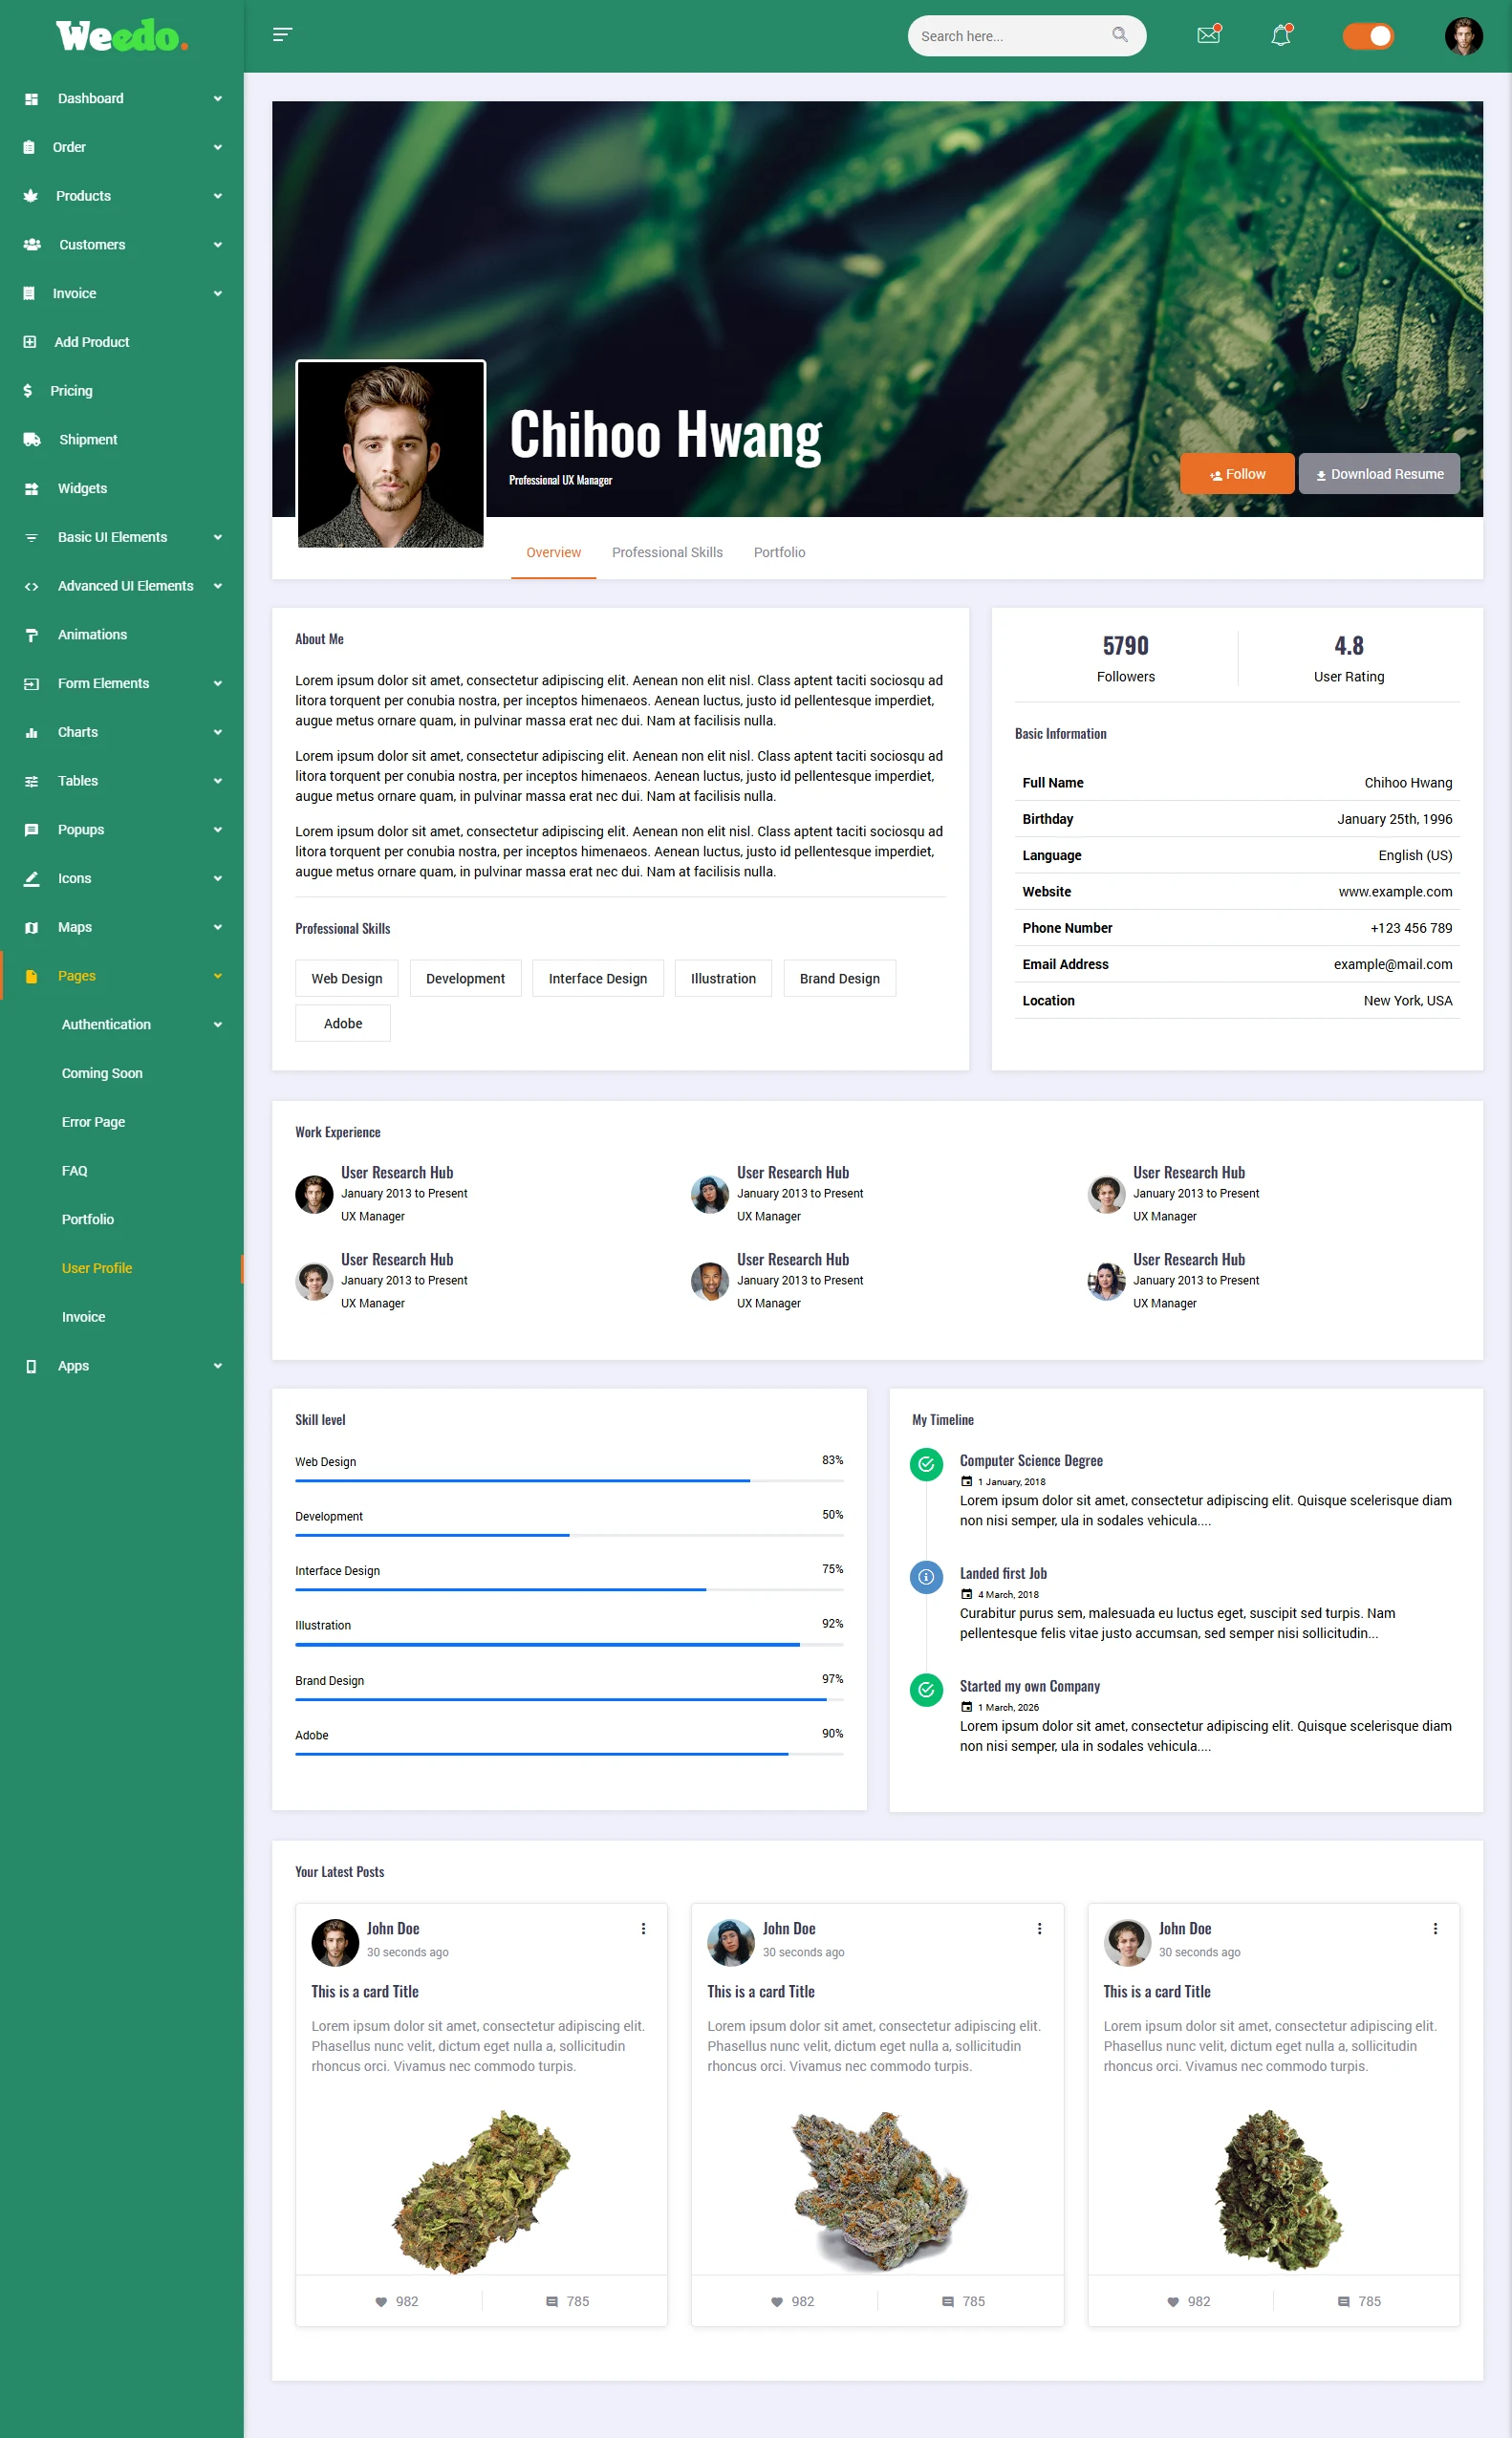Click the example@mail.com email value
Image resolution: width=1512 pixels, height=2438 pixels.
[1392, 964]
